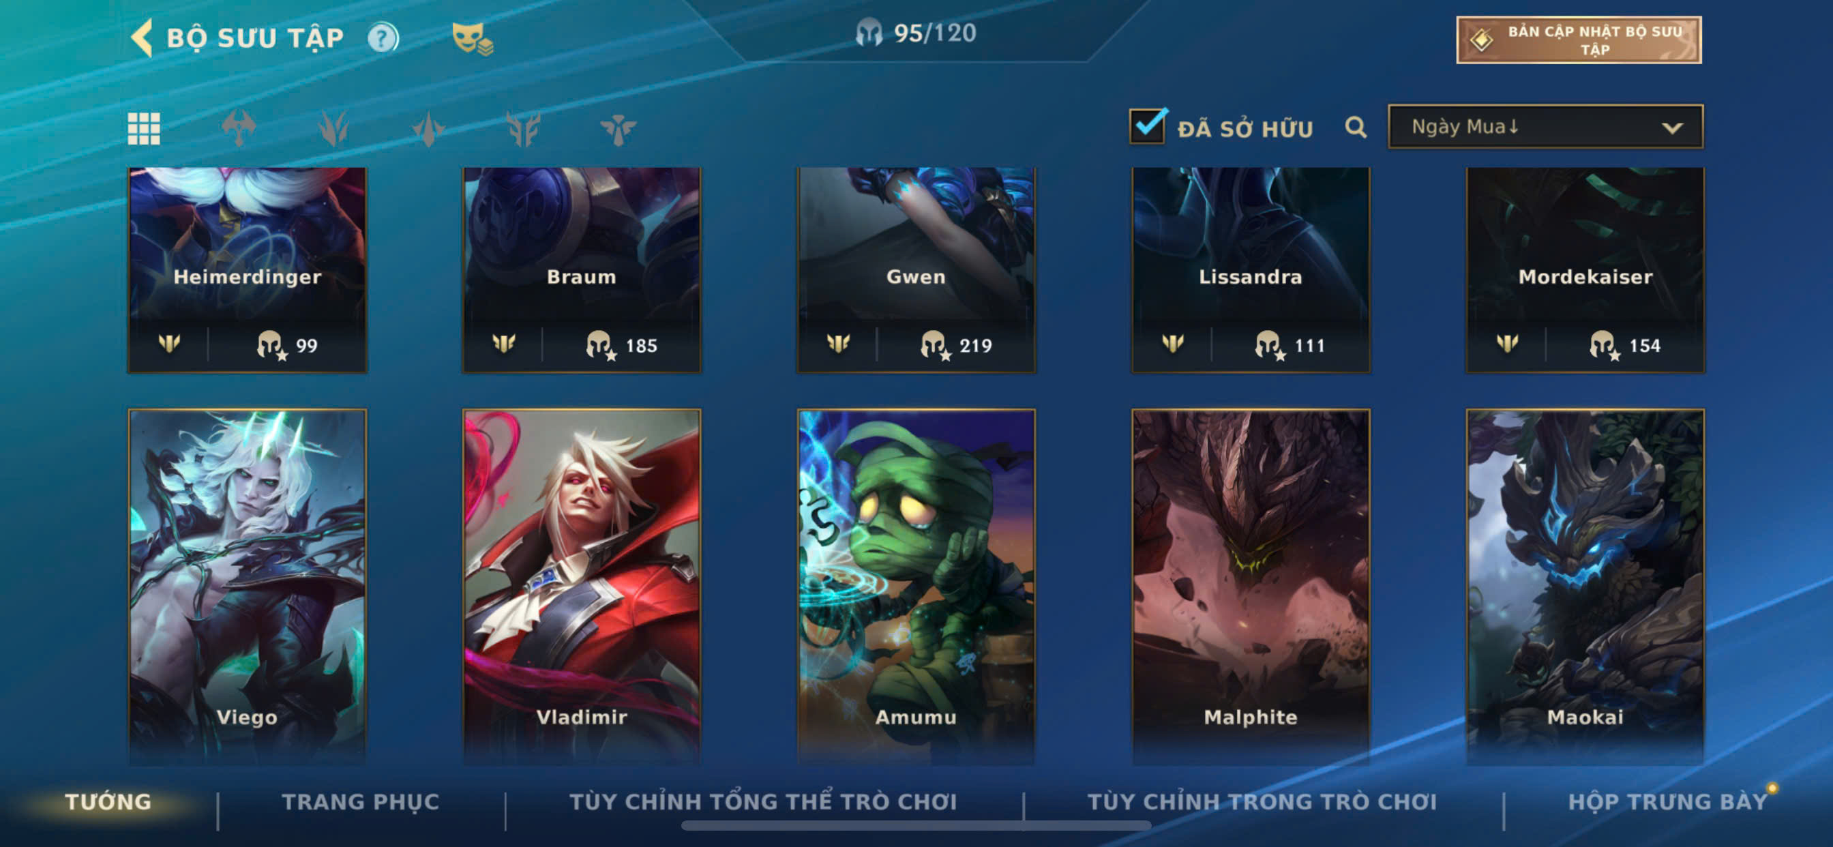Click Gwen's mastery emblem icon
This screenshot has width=1833, height=847.
click(x=838, y=344)
